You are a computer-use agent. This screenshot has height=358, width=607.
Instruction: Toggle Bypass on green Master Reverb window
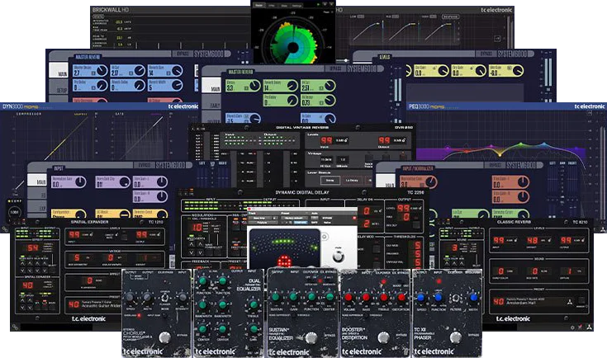(x=334, y=68)
